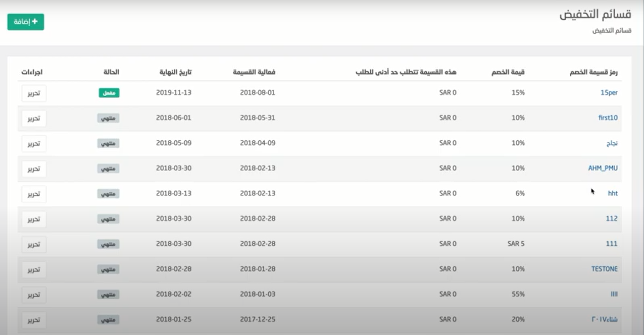The image size is (644, 335).
Task: Click the green مفعل status badge
Action: point(109,93)
